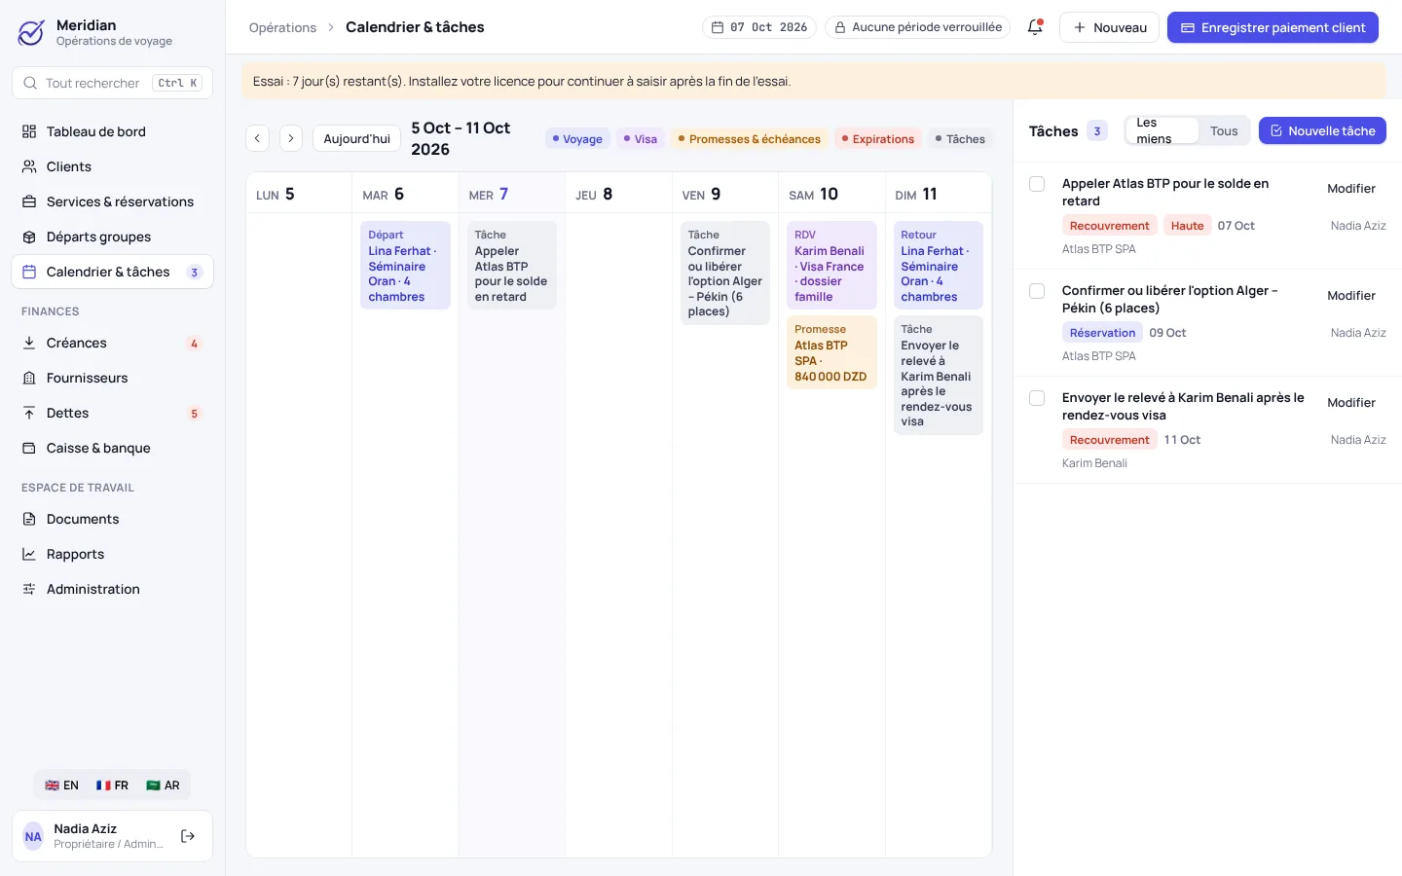Click Modifier for Appeler Atlas BTP task
The height and width of the screenshot is (876, 1402).
1351,189
